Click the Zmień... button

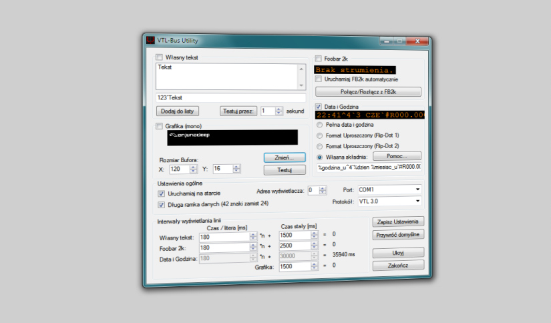tap(285, 157)
